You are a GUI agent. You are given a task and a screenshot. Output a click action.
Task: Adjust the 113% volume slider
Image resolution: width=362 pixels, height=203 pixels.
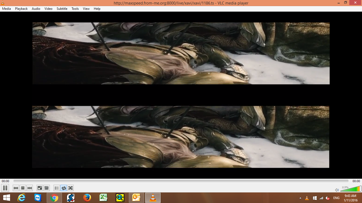click(350, 189)
